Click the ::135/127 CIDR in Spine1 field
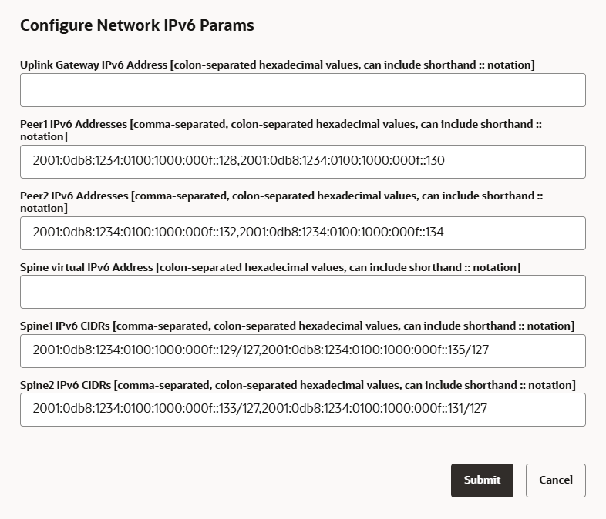606x519 pixels. pyautogui.click(x=376, y=351)
